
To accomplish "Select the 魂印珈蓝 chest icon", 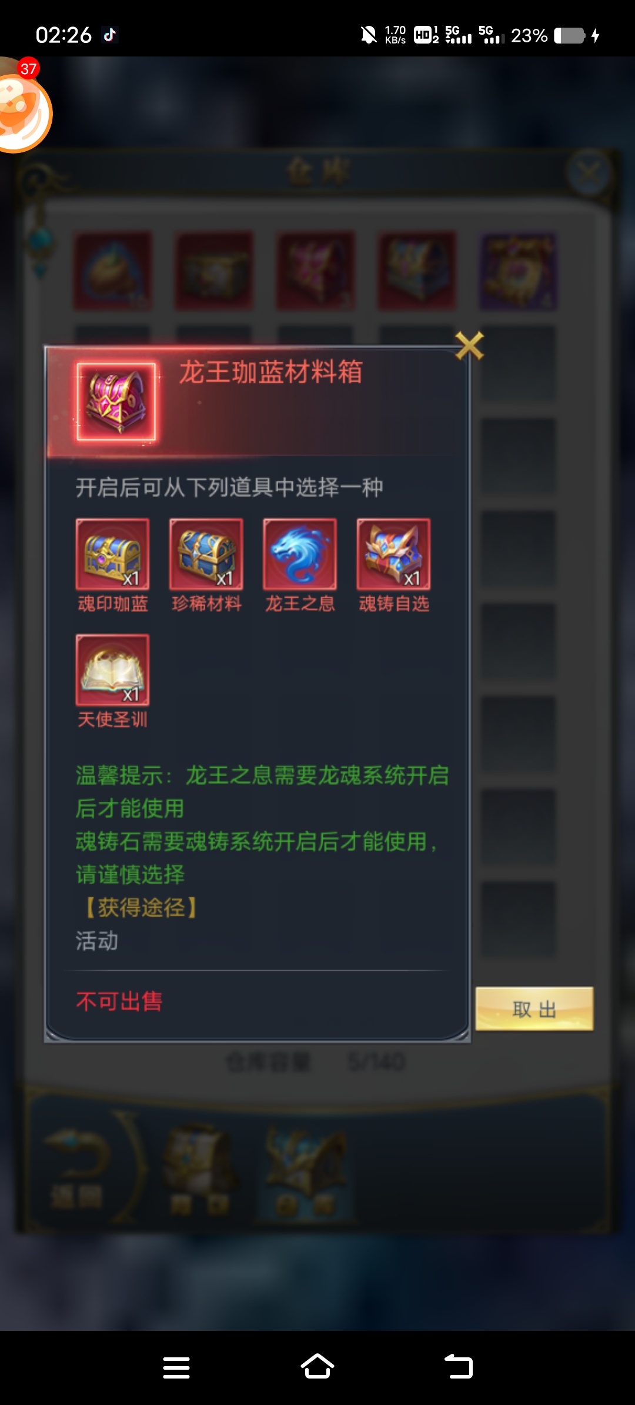I will [x=112, y=554].
